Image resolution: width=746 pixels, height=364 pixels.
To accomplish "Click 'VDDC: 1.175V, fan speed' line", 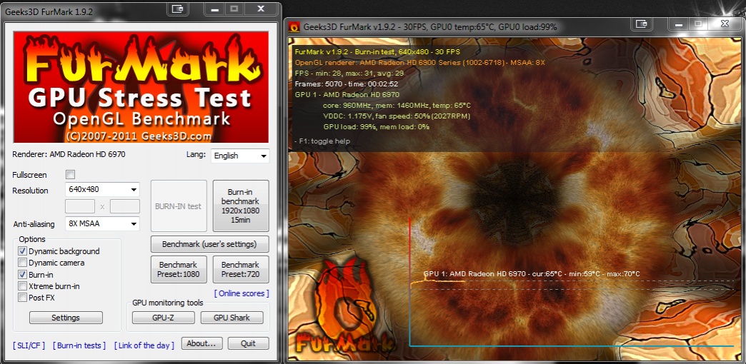I will [x=397, y=116].
